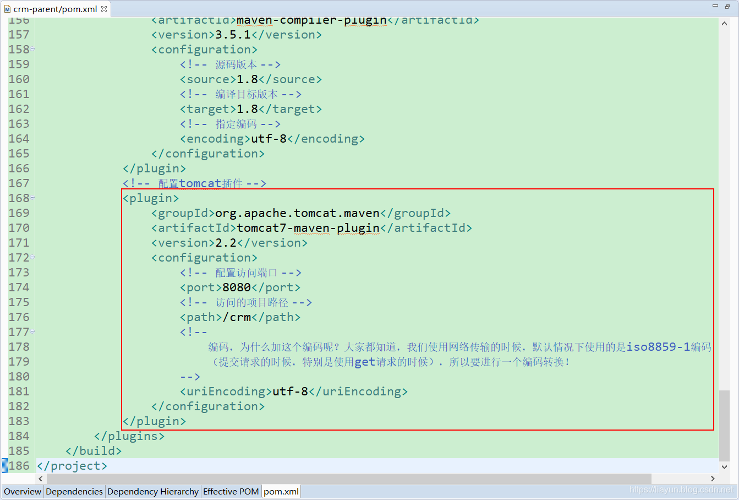The image size is (739, 500).
Task: Click the comment 配置tomcat插件 on line 167
Action: 200,183
